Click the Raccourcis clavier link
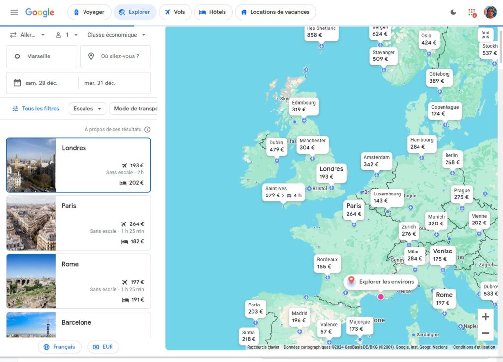This screenshot has height=362, width=503. [263, 347]
